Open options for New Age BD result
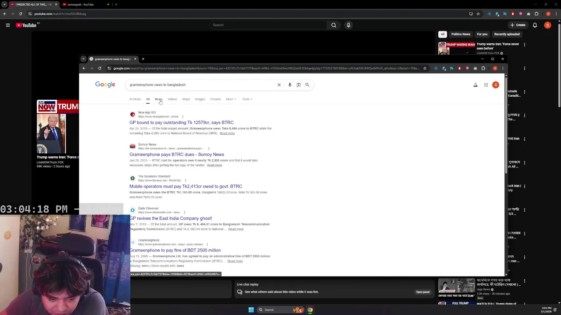 pyautogui.click(x=183, y=117)
